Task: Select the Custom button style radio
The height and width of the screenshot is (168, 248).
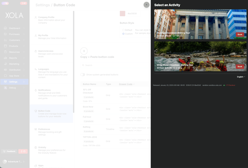Action: click(123, 34)
